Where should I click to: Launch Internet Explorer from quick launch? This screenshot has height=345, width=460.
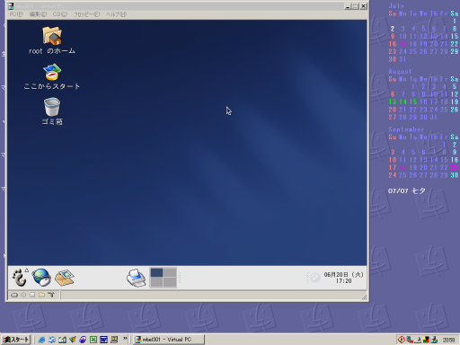point(41,340)
